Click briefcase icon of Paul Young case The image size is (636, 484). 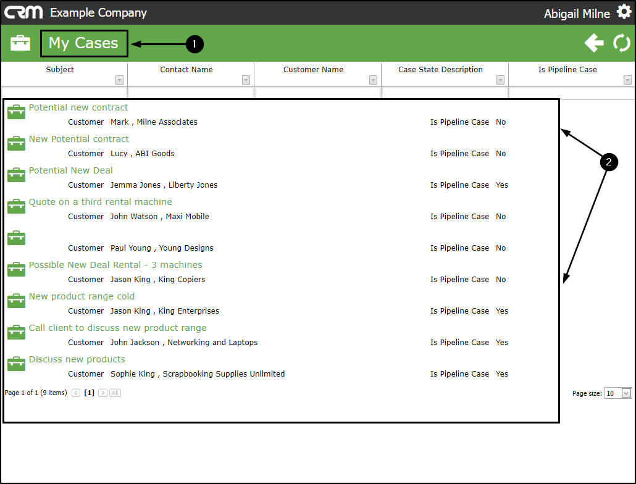click(16, 238)
